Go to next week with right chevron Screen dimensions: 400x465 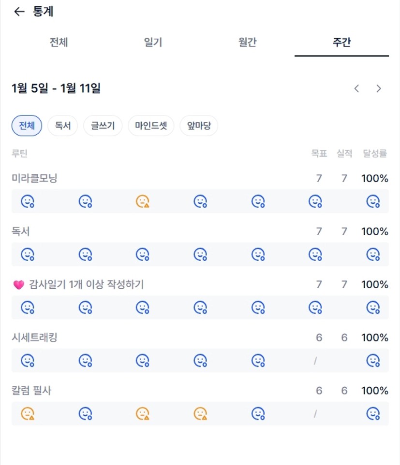pos(379,88)
